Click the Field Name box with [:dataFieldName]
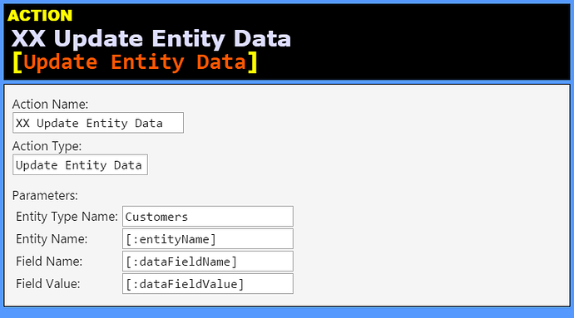 [x=208, y=262]
